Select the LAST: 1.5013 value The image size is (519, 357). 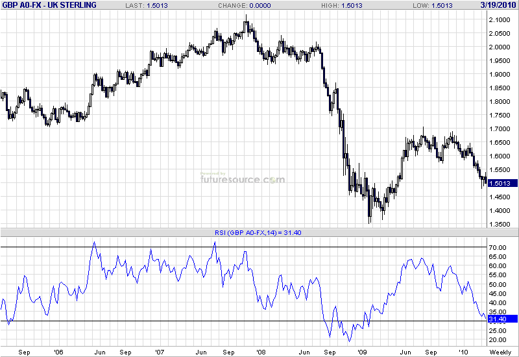(x=147, y=6)
